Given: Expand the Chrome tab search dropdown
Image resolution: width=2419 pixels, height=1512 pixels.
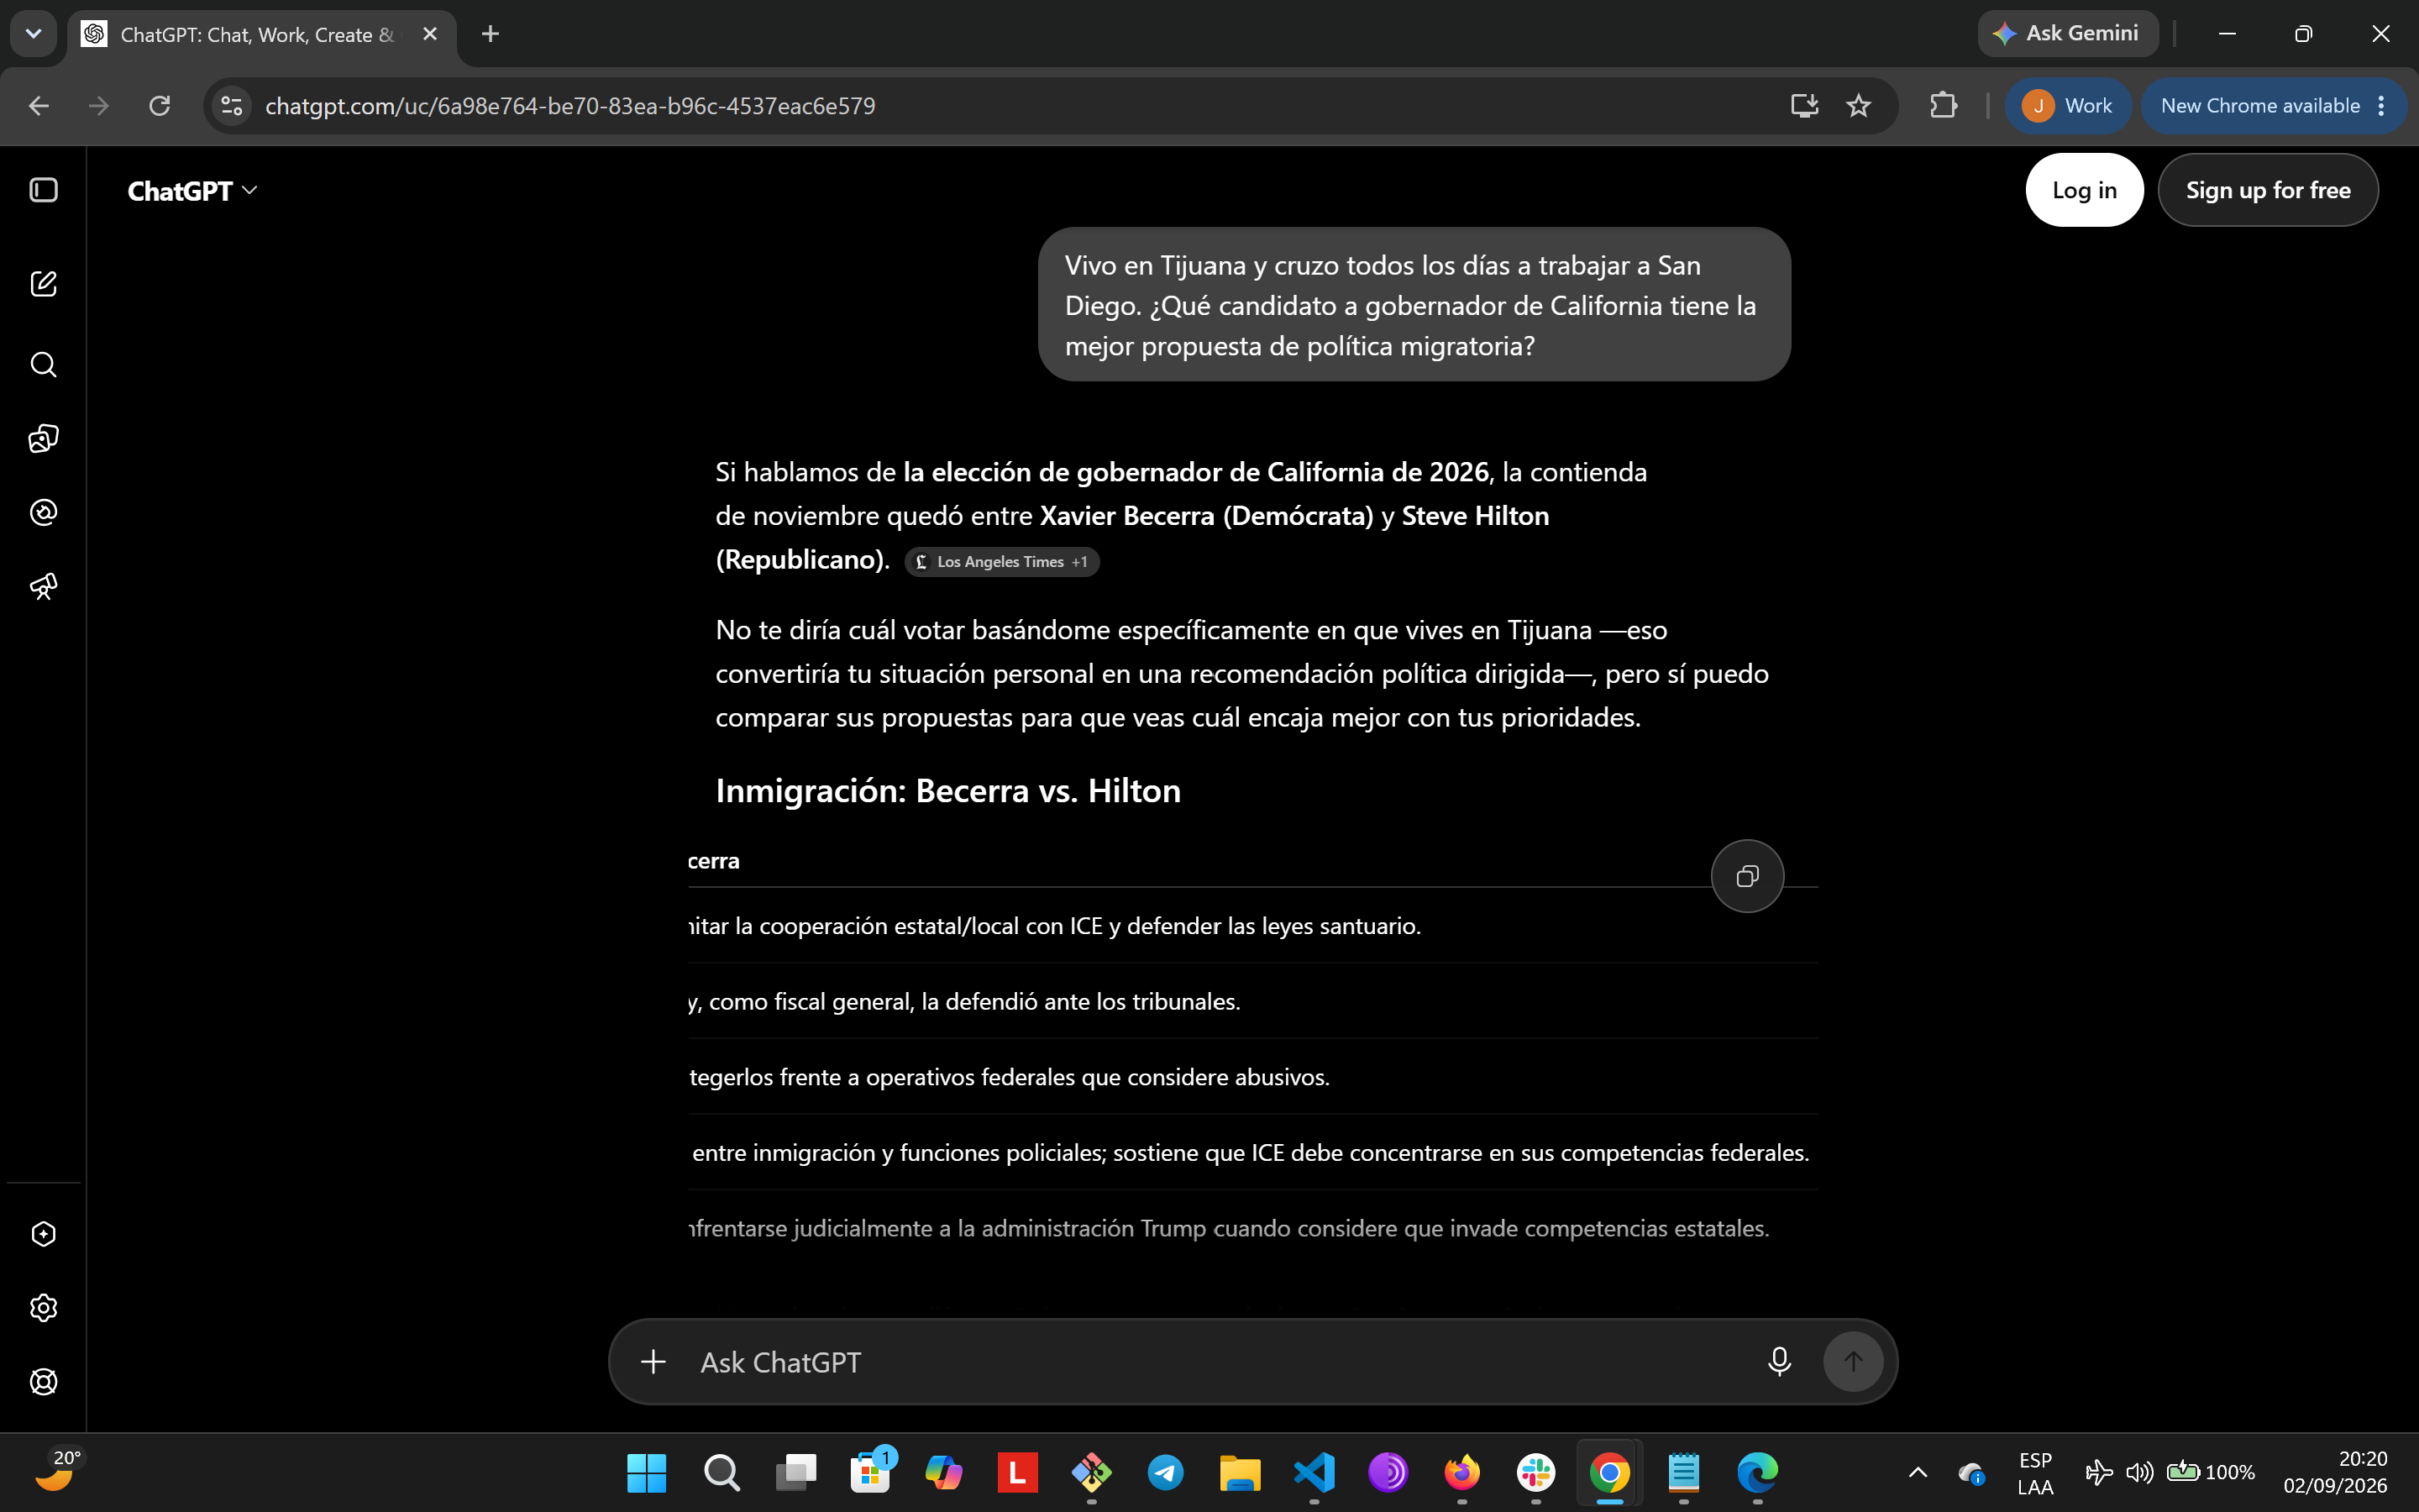Looking at the screenshot, I should point(33,34).
